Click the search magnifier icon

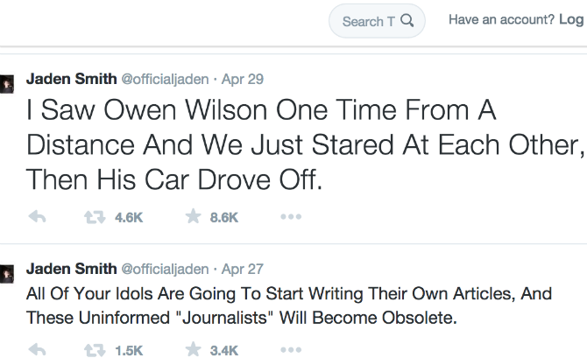[x=407, y=21]
